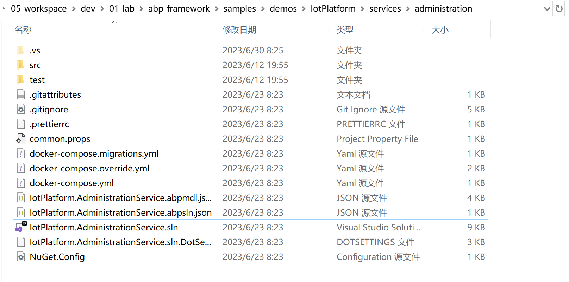The width and height of the screenshot is (569, 282).
Task: Click the test folder icon
Action: pos(21,80)
